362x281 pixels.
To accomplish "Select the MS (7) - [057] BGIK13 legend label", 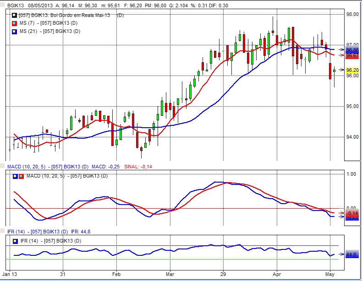I will [x=50, y=23].
